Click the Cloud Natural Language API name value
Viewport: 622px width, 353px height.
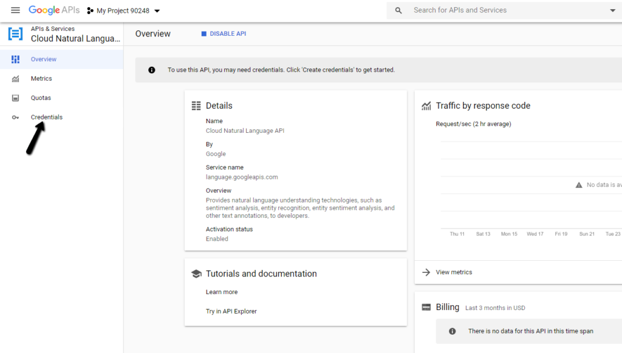click(x=245, y=131)
